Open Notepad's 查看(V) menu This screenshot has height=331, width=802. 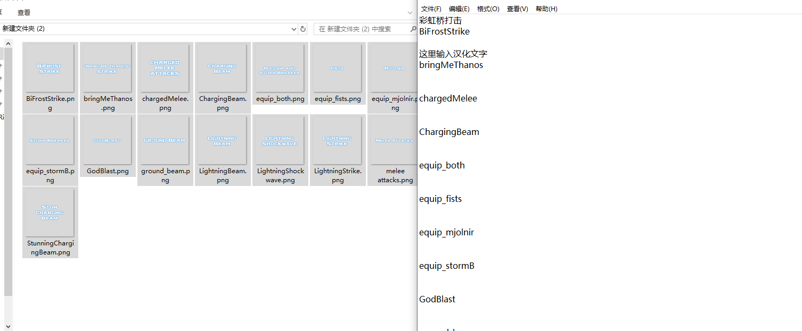[x=518, y=9]
